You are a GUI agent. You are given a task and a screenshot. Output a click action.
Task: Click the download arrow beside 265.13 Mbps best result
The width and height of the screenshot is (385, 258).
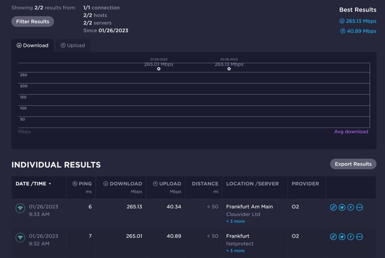341,21
